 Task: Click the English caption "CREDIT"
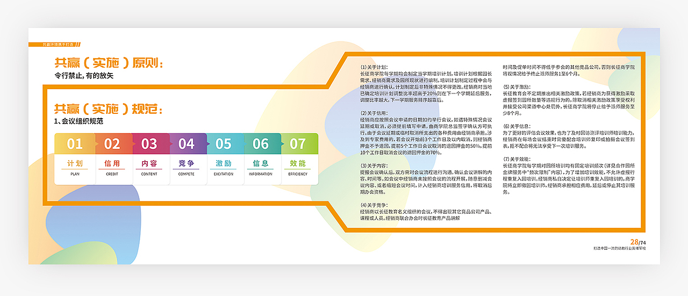pyautogui.click(x=112, y=174)
